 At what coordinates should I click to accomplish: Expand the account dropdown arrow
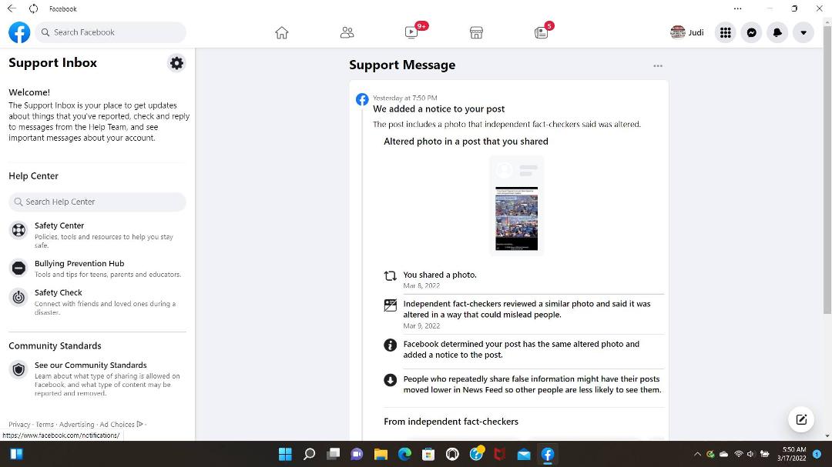coord(803,32)
